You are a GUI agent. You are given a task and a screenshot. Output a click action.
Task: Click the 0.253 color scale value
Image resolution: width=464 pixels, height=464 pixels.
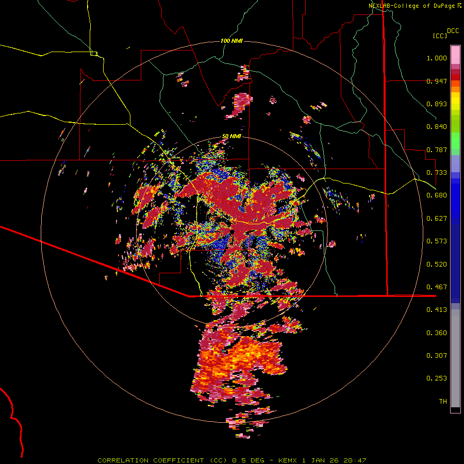[437, 378]
